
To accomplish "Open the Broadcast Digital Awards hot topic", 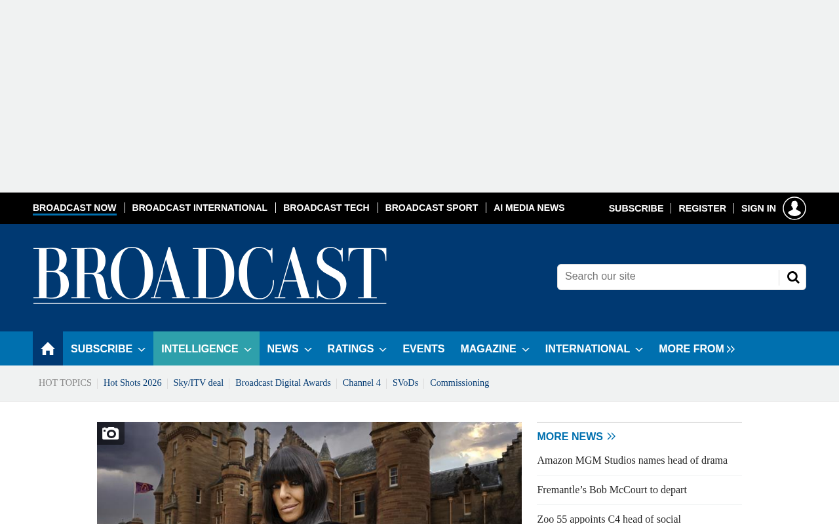I will pos(283,383).
